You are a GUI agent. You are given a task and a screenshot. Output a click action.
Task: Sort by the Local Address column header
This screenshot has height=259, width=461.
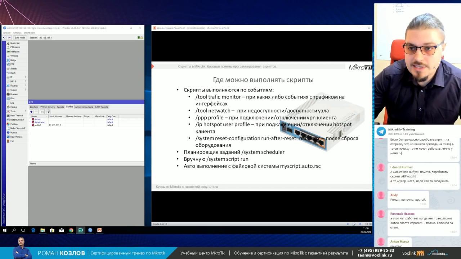[x=57, y=117]
